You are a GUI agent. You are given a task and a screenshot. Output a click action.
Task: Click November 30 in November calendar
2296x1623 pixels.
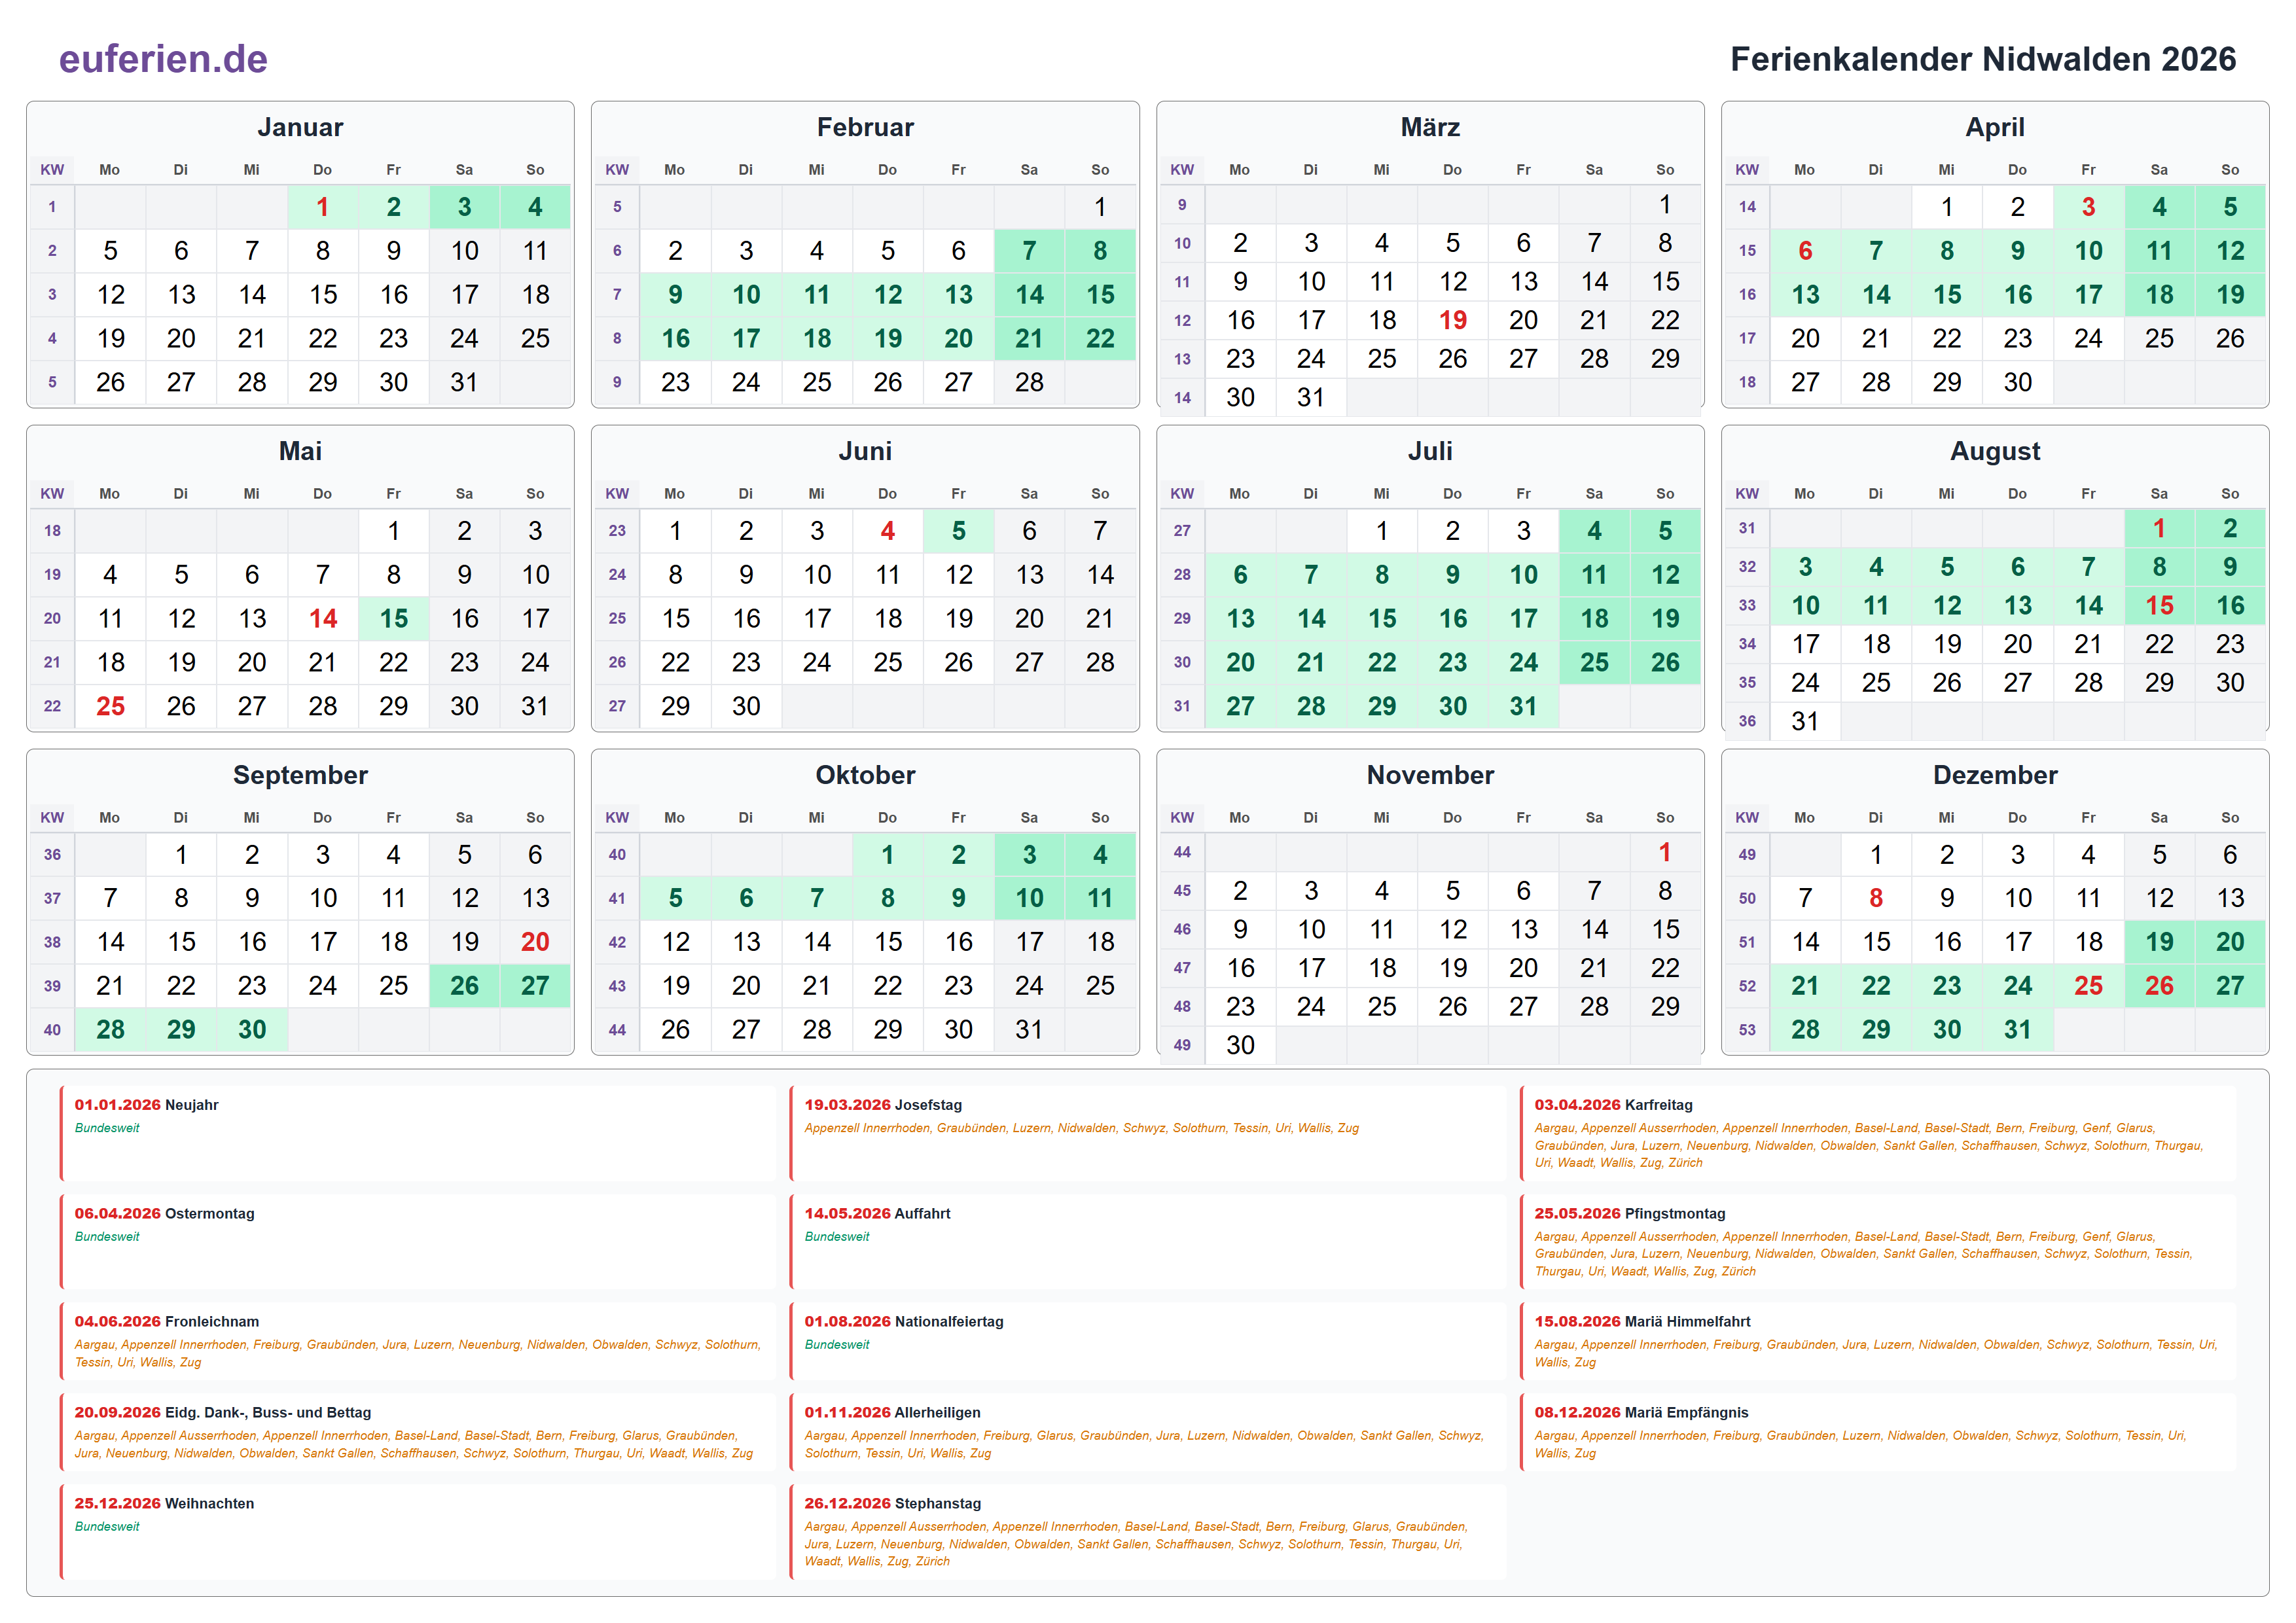pos(1240,1045)
